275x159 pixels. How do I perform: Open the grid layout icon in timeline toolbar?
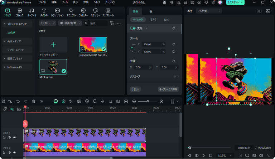[3, 101]
